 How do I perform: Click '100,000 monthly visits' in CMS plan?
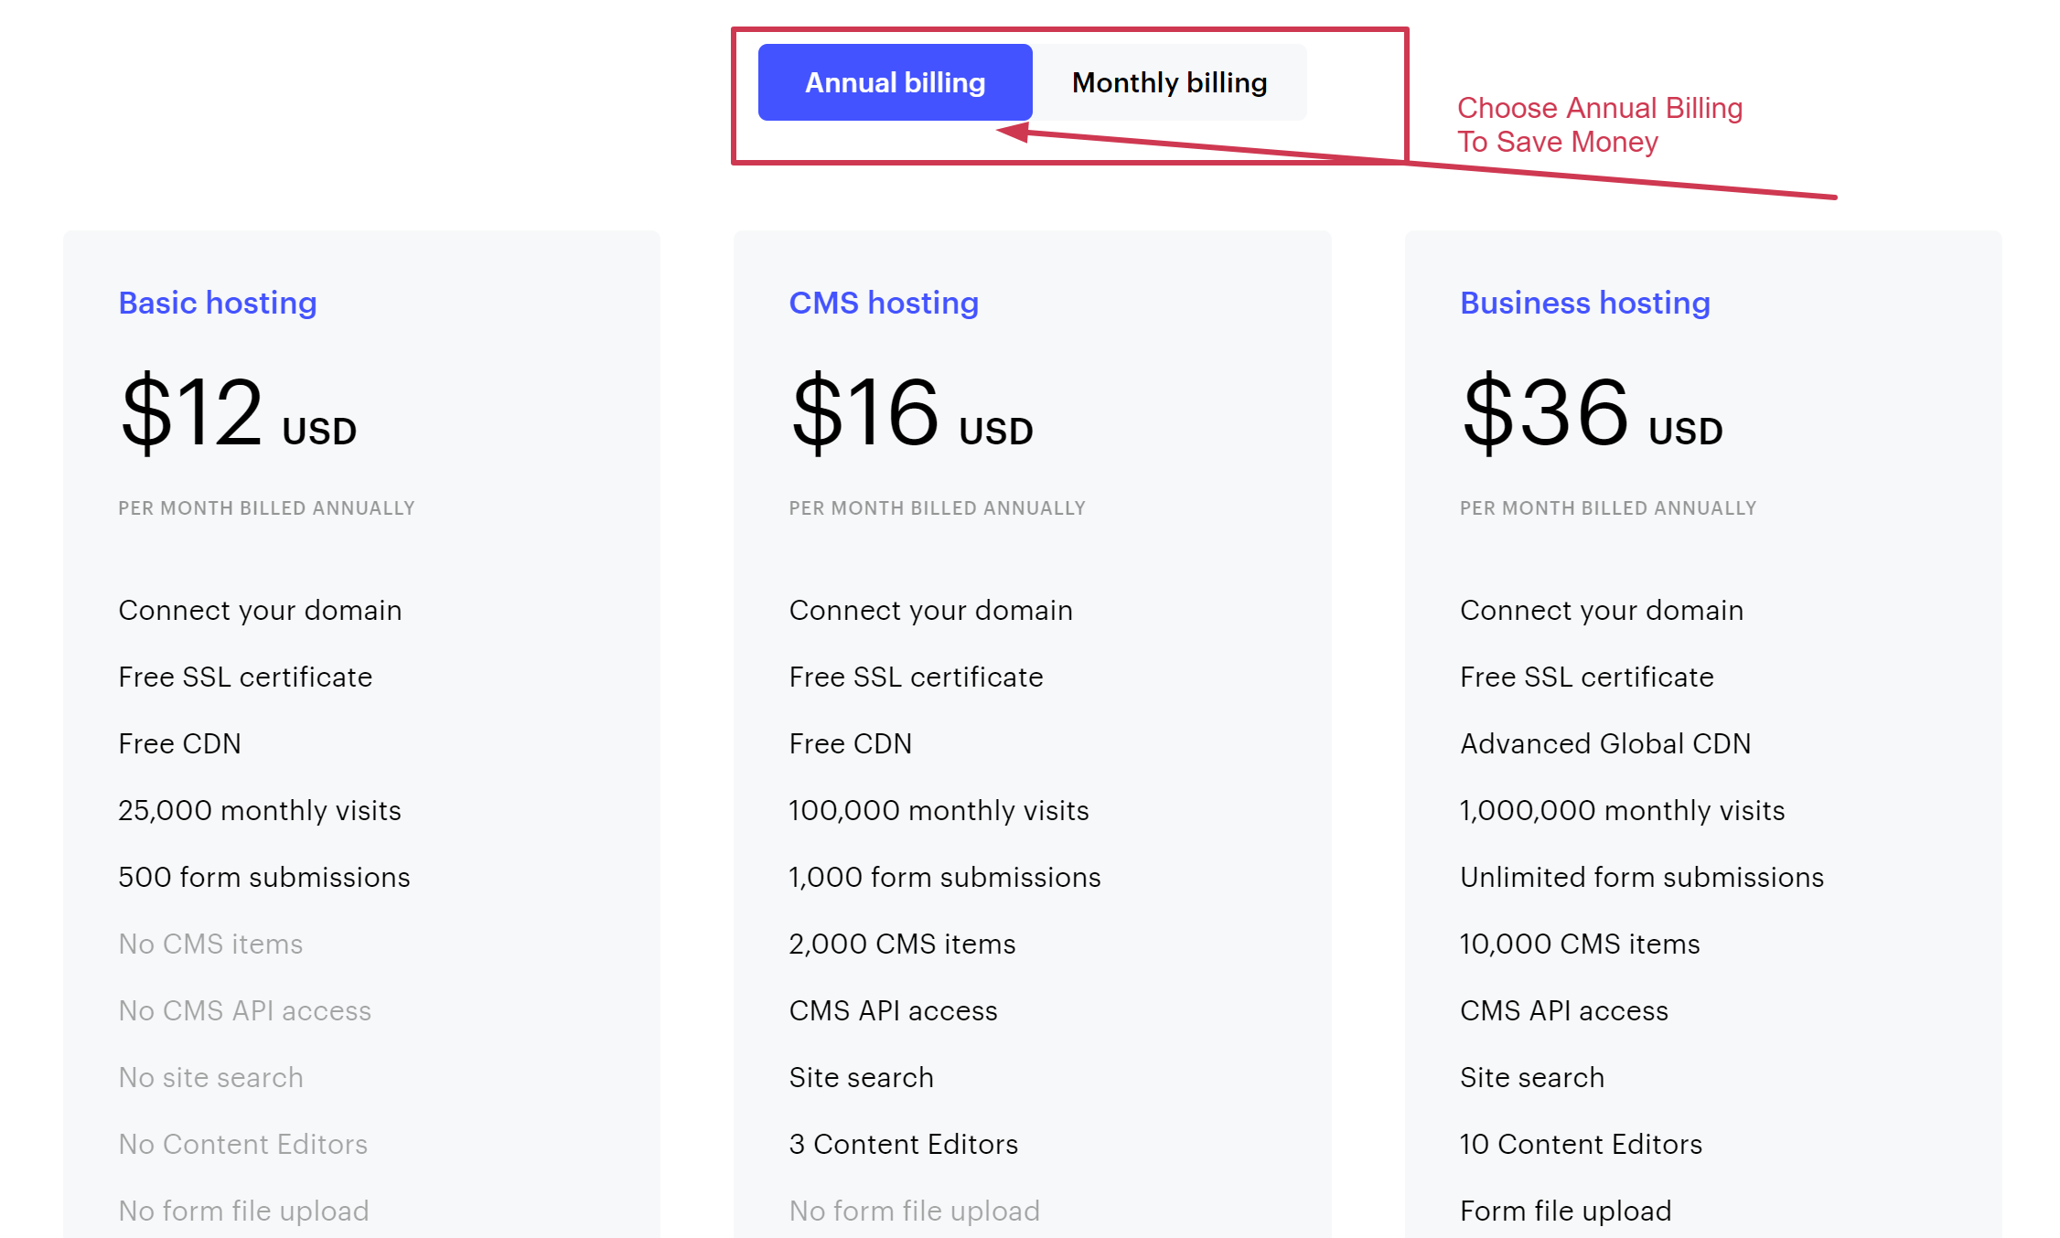pyautogui.click(x=939, y=810)
